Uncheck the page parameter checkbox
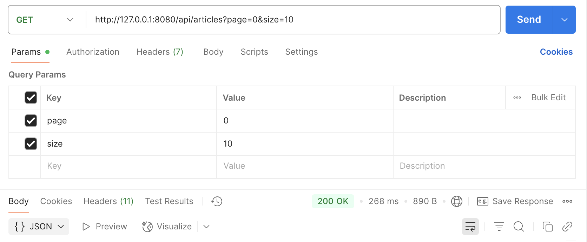Viewport: 587px width, 242px height. [31, 121]
